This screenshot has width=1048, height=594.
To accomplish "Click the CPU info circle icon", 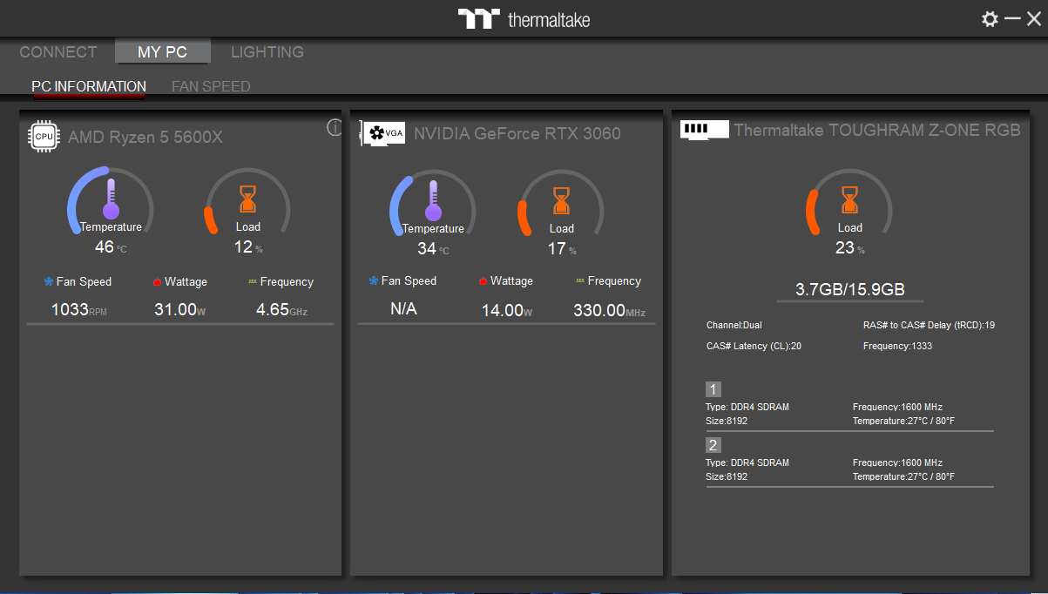I will pos(335,128).
